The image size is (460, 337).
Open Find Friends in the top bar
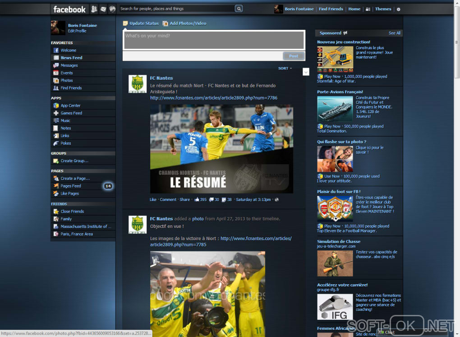coord(331,9)
